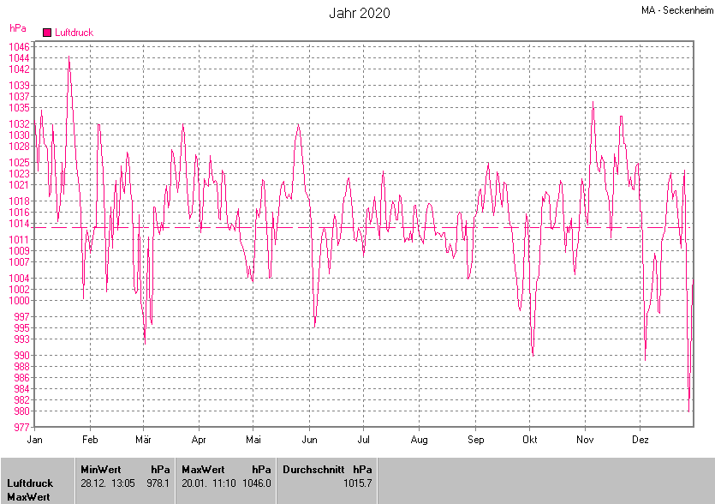Pick the Sep month axis label

coord(475,440)
